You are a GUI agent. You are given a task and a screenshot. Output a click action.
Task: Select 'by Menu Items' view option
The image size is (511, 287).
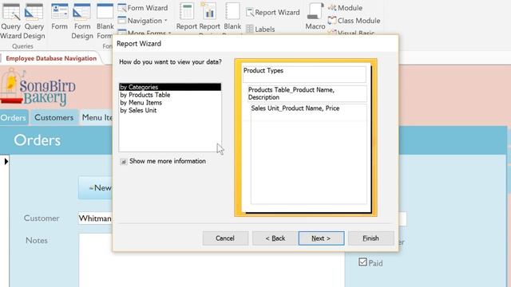170,103
